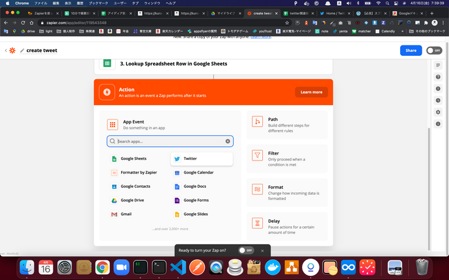
Task: Open the youTrust bookmark
Action: click(x=262, y=31)
